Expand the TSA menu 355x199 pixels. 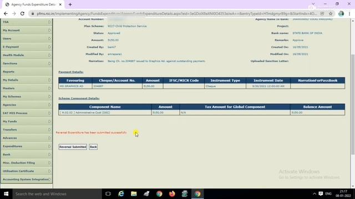click(27, 22)
